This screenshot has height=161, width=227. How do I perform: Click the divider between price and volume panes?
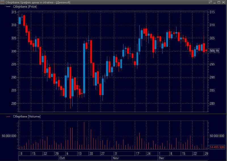pos(113,114)
